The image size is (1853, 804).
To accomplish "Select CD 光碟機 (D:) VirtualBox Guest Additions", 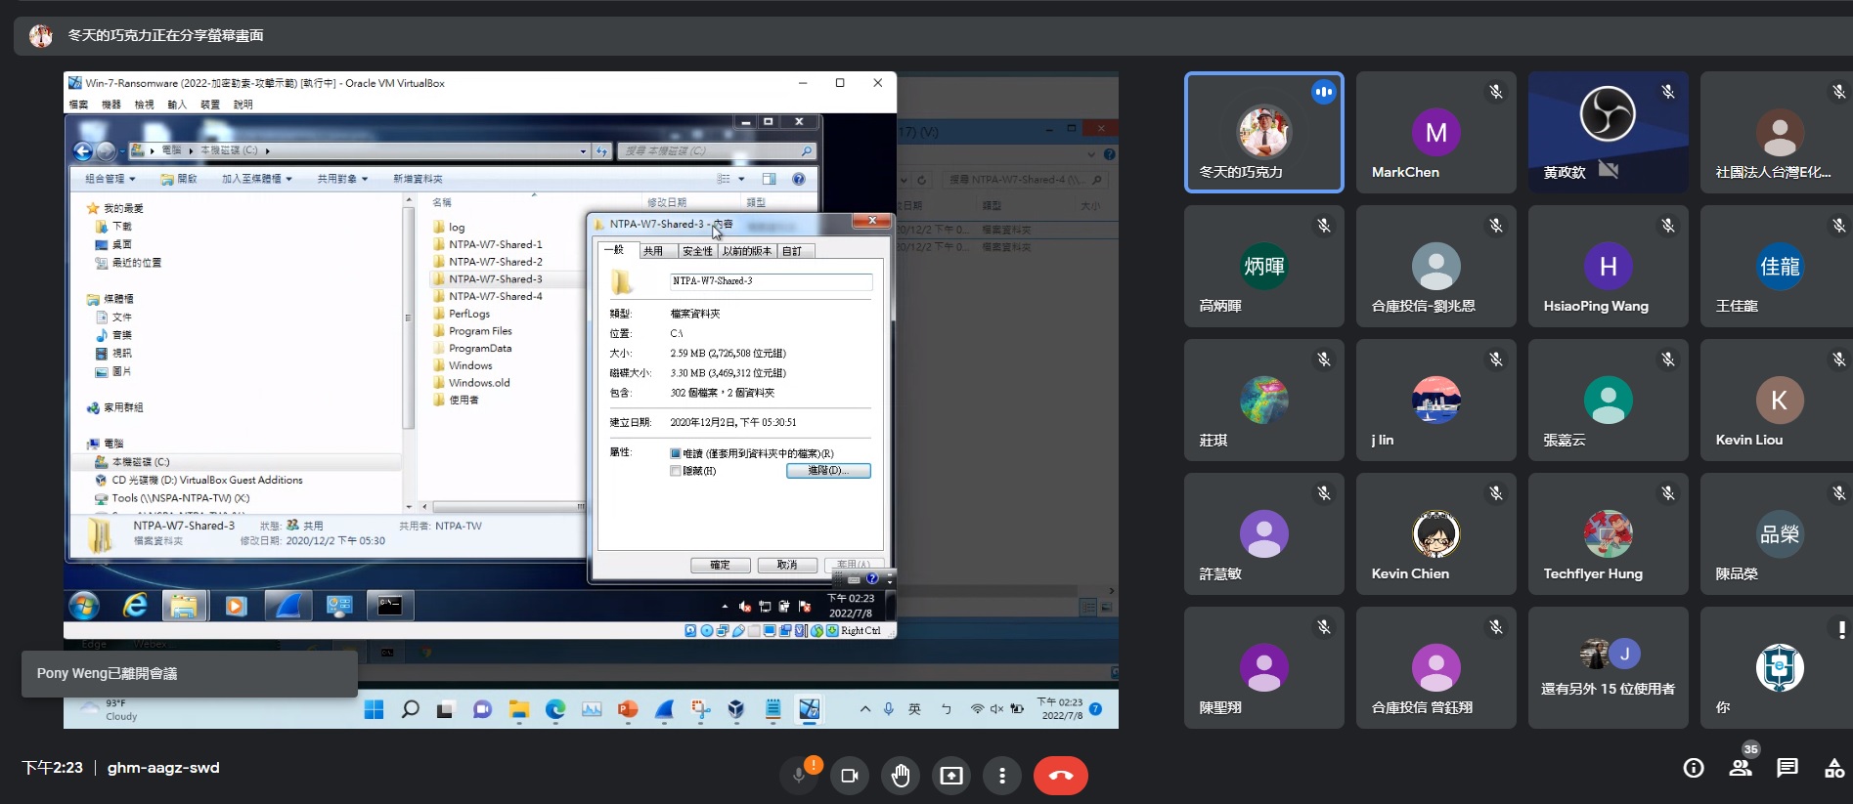I will pyautogui.click(x=206, y=480).
